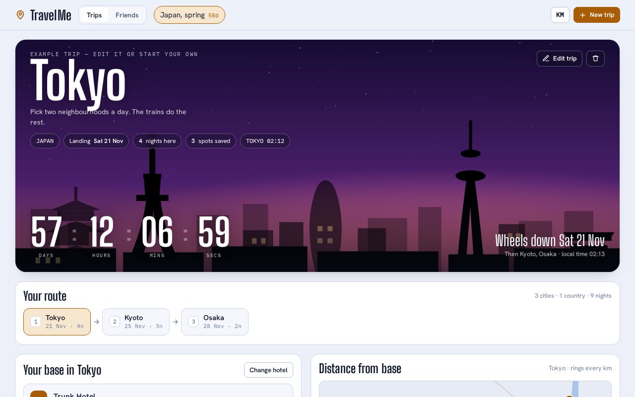Open the KM user avatar menu
The image size is (635, 397).
tap(560, 15)
